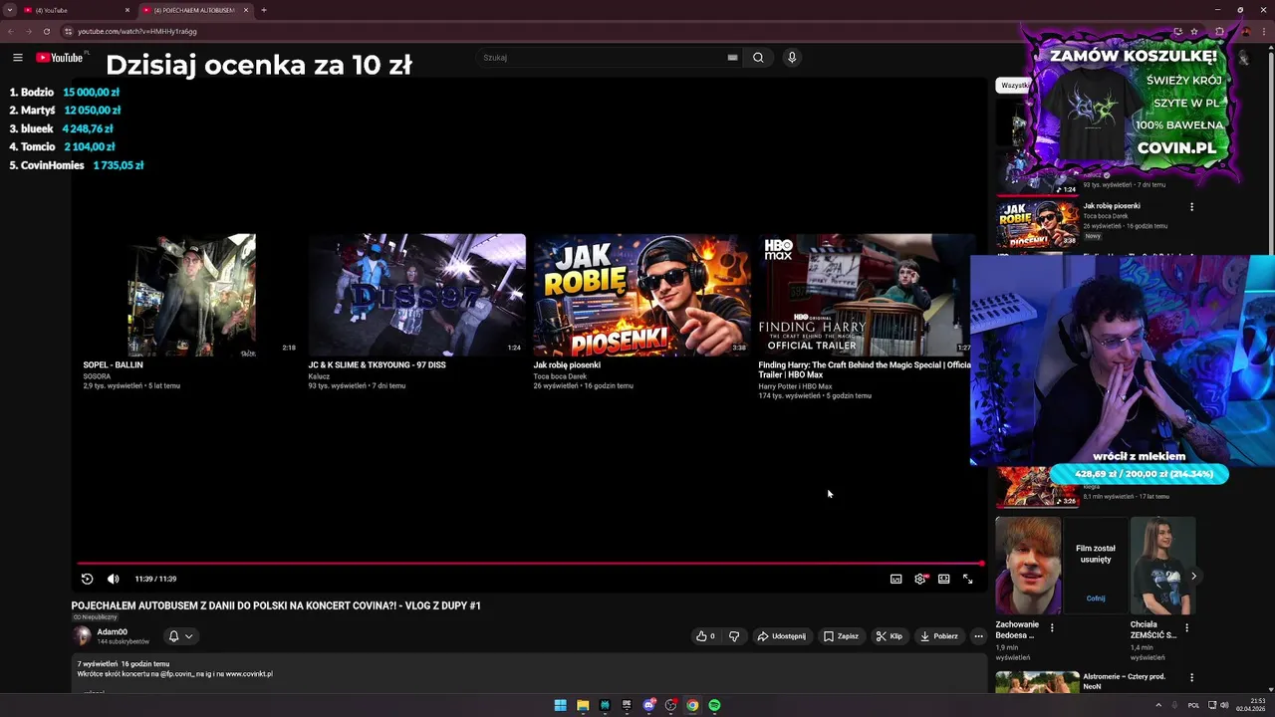
Task: Expand description showing 7 wyświetleń
Action: pos(528,675)
